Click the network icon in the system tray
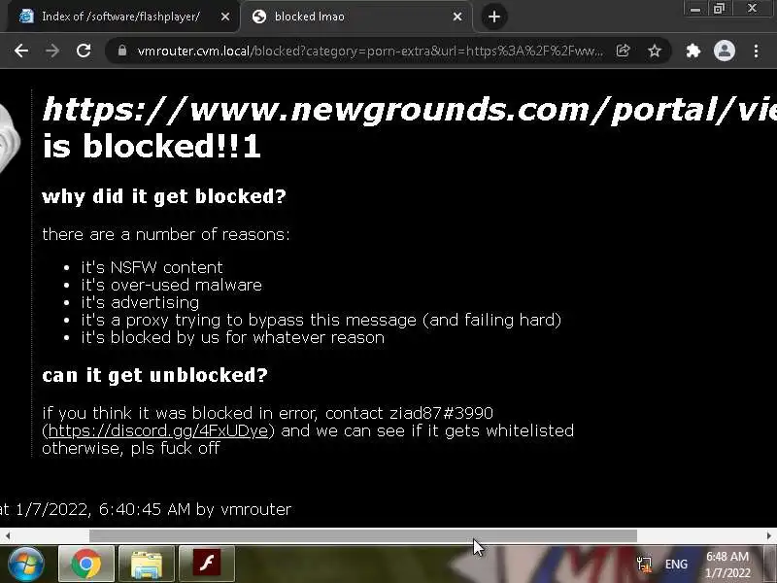Screen dimensions: 777x583 pyautogui.click(x=644, y=565)
